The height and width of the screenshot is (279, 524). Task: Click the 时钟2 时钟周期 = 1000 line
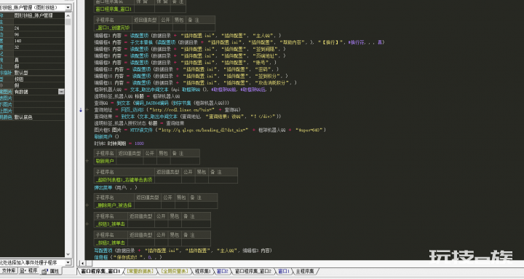point(119,144)
